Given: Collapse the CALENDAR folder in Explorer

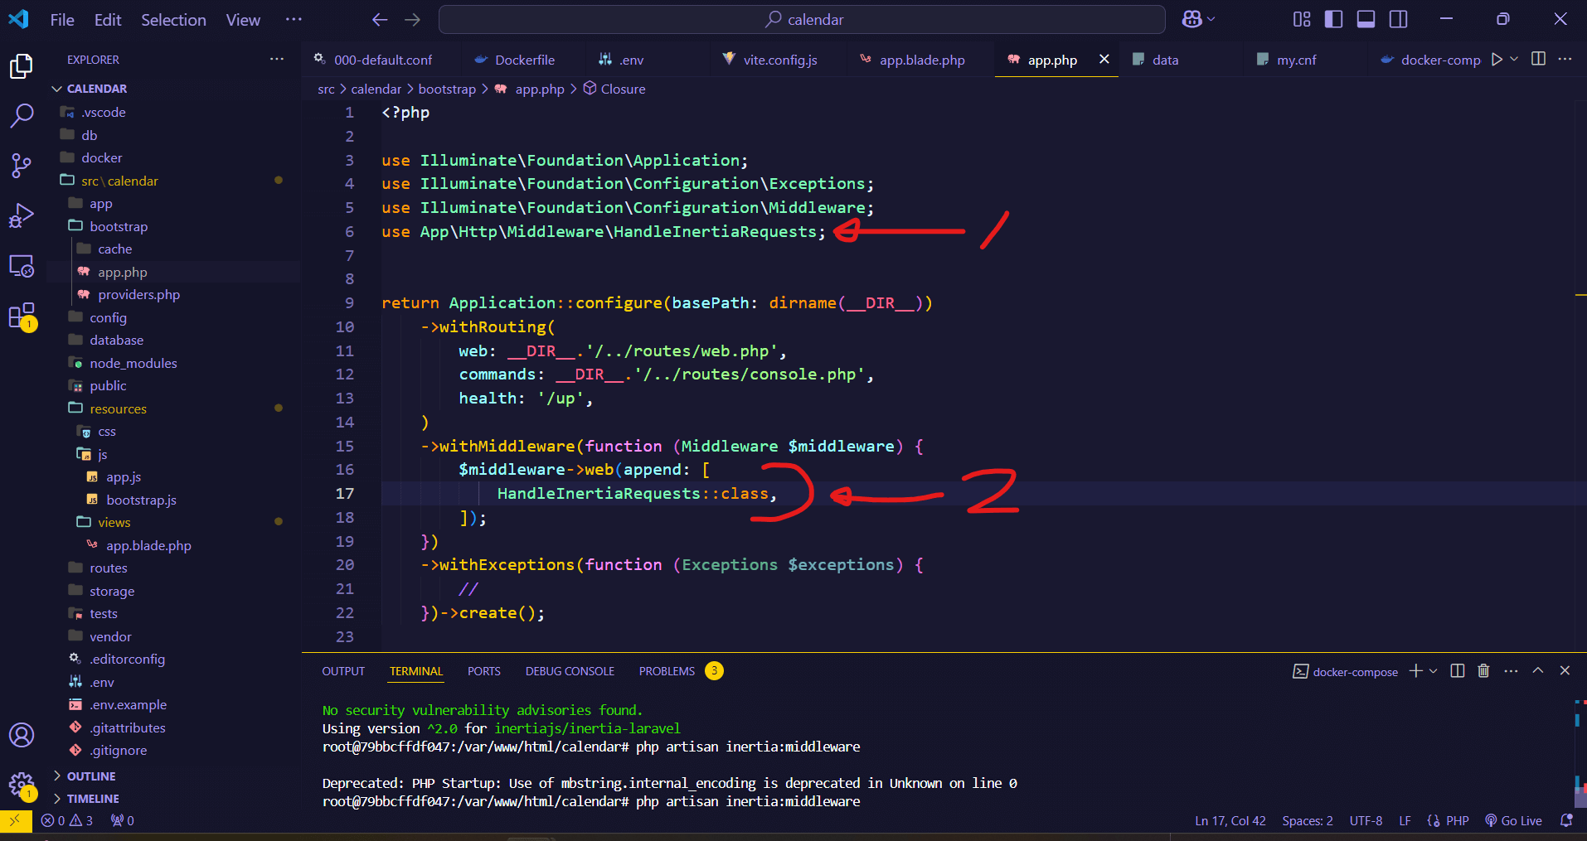Looking at the screenshot, I should [57, 88].
